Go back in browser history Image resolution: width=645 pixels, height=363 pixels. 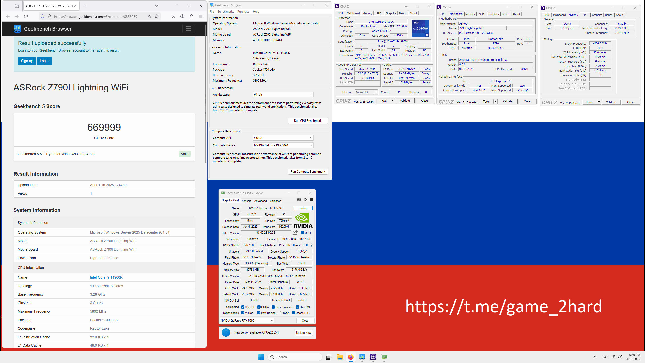[x=8, y=16]
